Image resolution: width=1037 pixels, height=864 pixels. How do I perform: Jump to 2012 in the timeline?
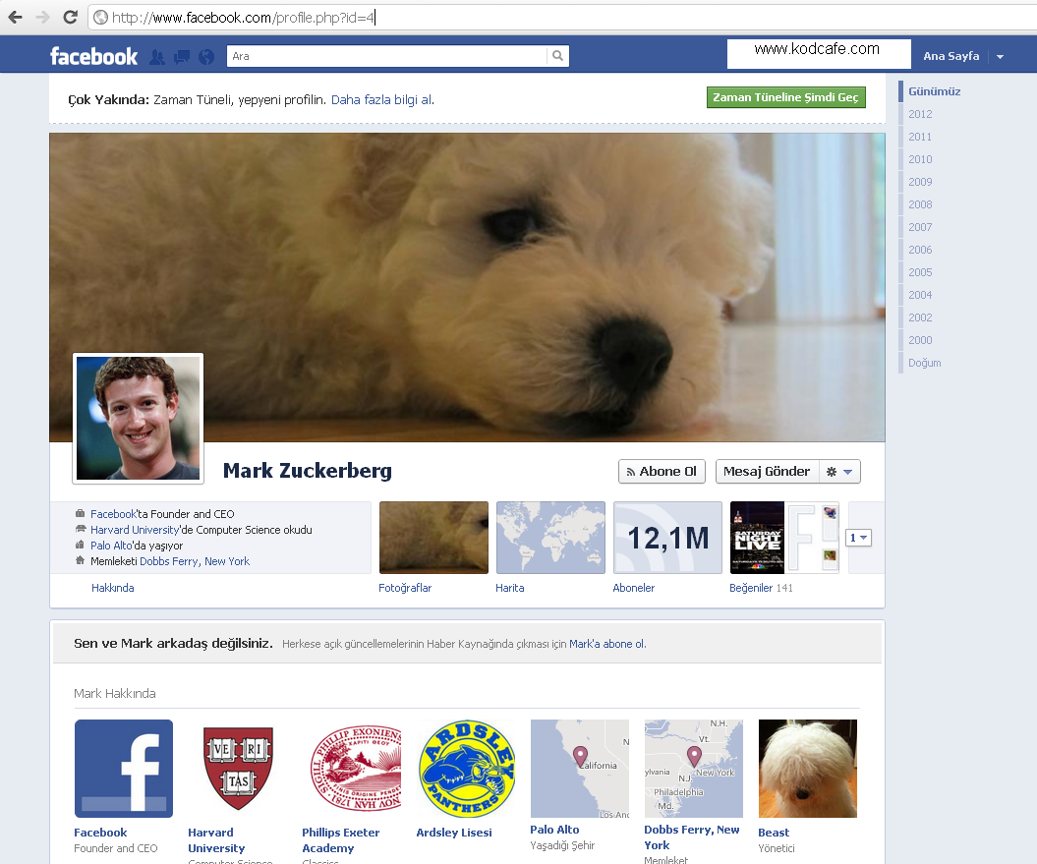coord(920,114)
